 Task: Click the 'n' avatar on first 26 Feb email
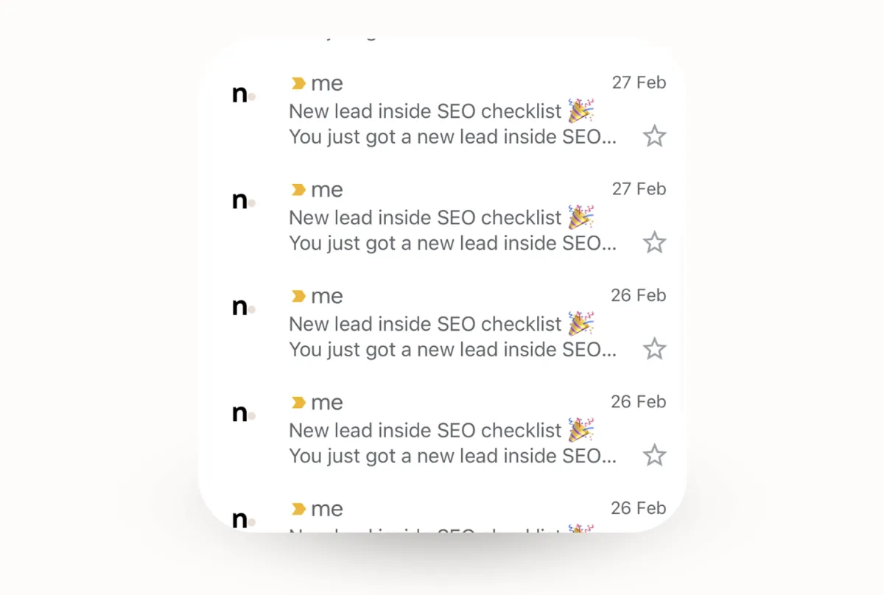pos(243,307)
